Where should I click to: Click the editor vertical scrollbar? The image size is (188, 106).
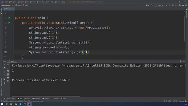(x=185, y=29)
